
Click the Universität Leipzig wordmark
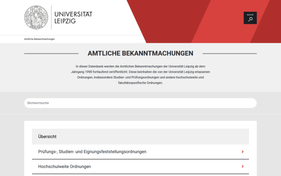click(x=74, y=17)
